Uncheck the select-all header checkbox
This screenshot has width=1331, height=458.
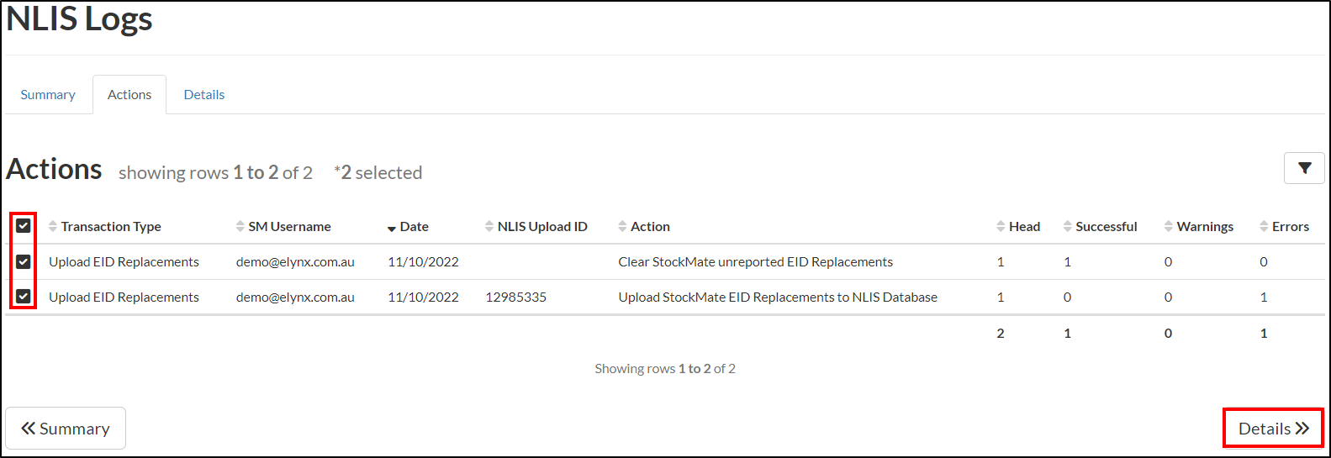(24, 226)
